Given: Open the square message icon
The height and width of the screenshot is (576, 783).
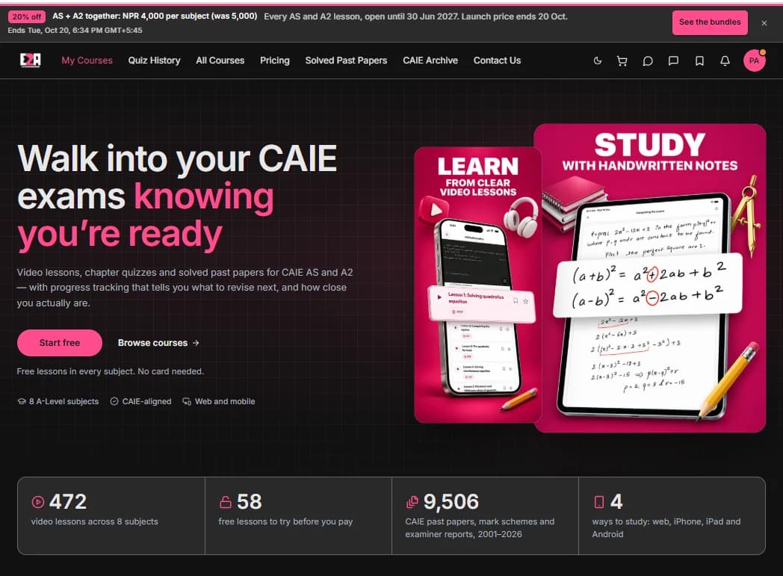Looking at the screenshot, I should click(673, 61).
